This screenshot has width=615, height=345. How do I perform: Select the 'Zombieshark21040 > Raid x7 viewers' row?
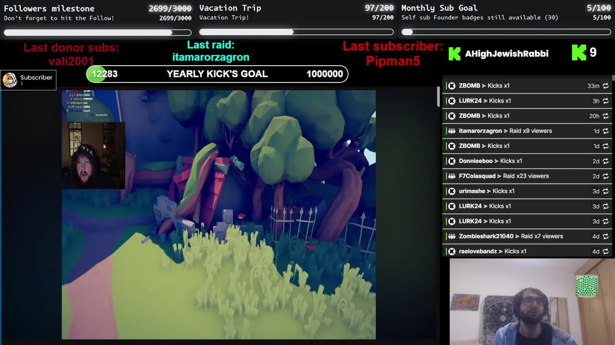(527, 236)
